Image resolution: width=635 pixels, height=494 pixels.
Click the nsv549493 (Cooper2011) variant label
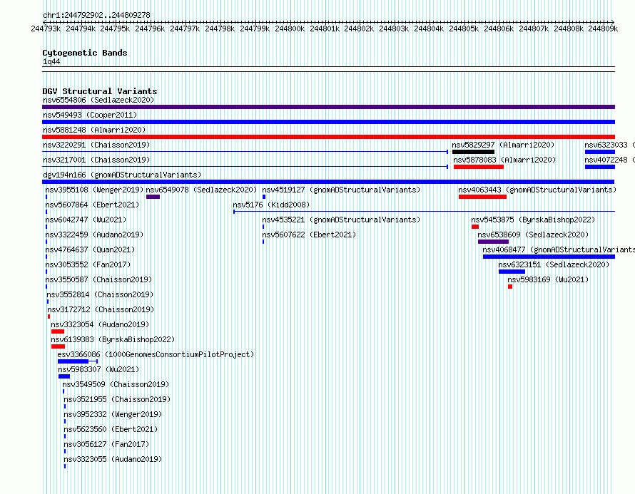pyautogui.click(x=90, y=115)
